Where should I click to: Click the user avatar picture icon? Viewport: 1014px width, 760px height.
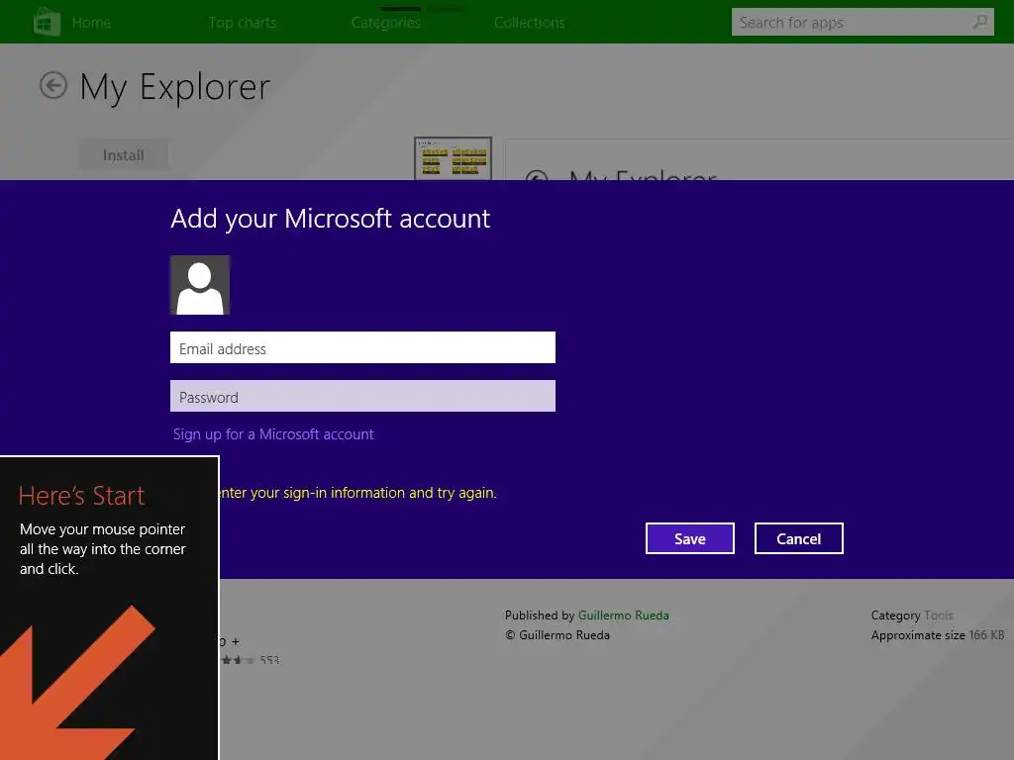pos(200,285)
